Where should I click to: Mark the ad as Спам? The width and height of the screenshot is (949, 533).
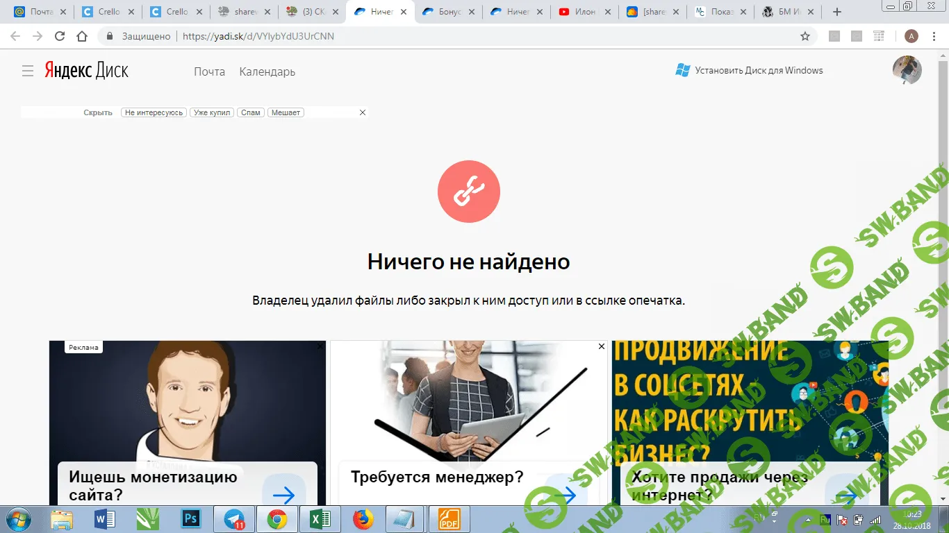(x=250, y=112)
